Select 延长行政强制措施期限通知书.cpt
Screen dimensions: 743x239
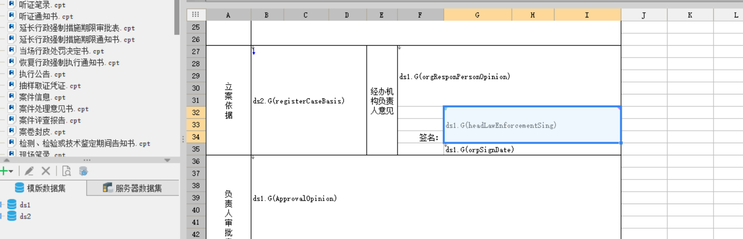(x=77, y=39)
